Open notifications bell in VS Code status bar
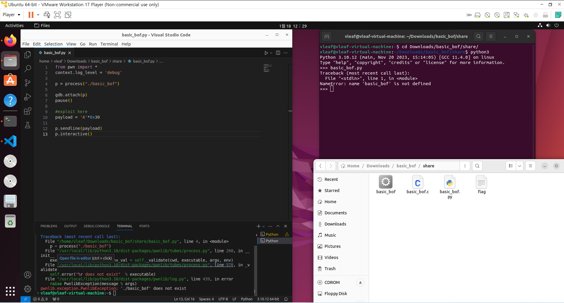The height and width of the screenshot is (303, 564). pos(286,299)
